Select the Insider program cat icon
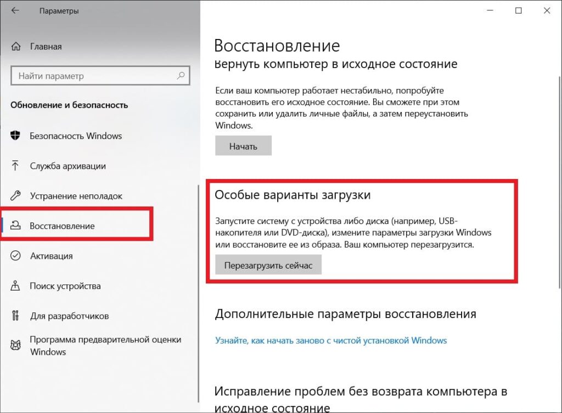Image resolution: width=562 pixels, height=413 pixels. pyautogui.click(x=15, y=345)
